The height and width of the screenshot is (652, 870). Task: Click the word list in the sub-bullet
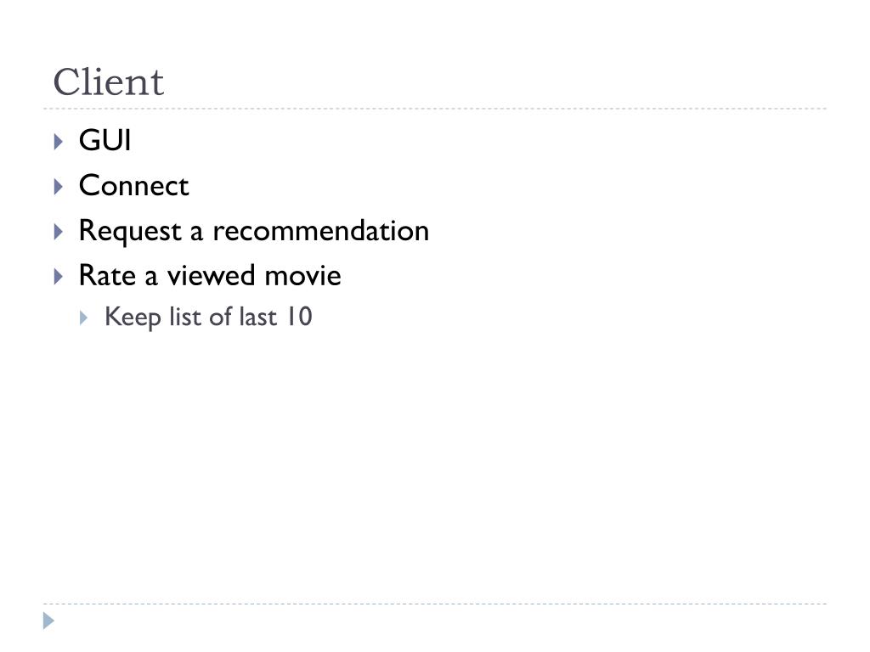184,318
